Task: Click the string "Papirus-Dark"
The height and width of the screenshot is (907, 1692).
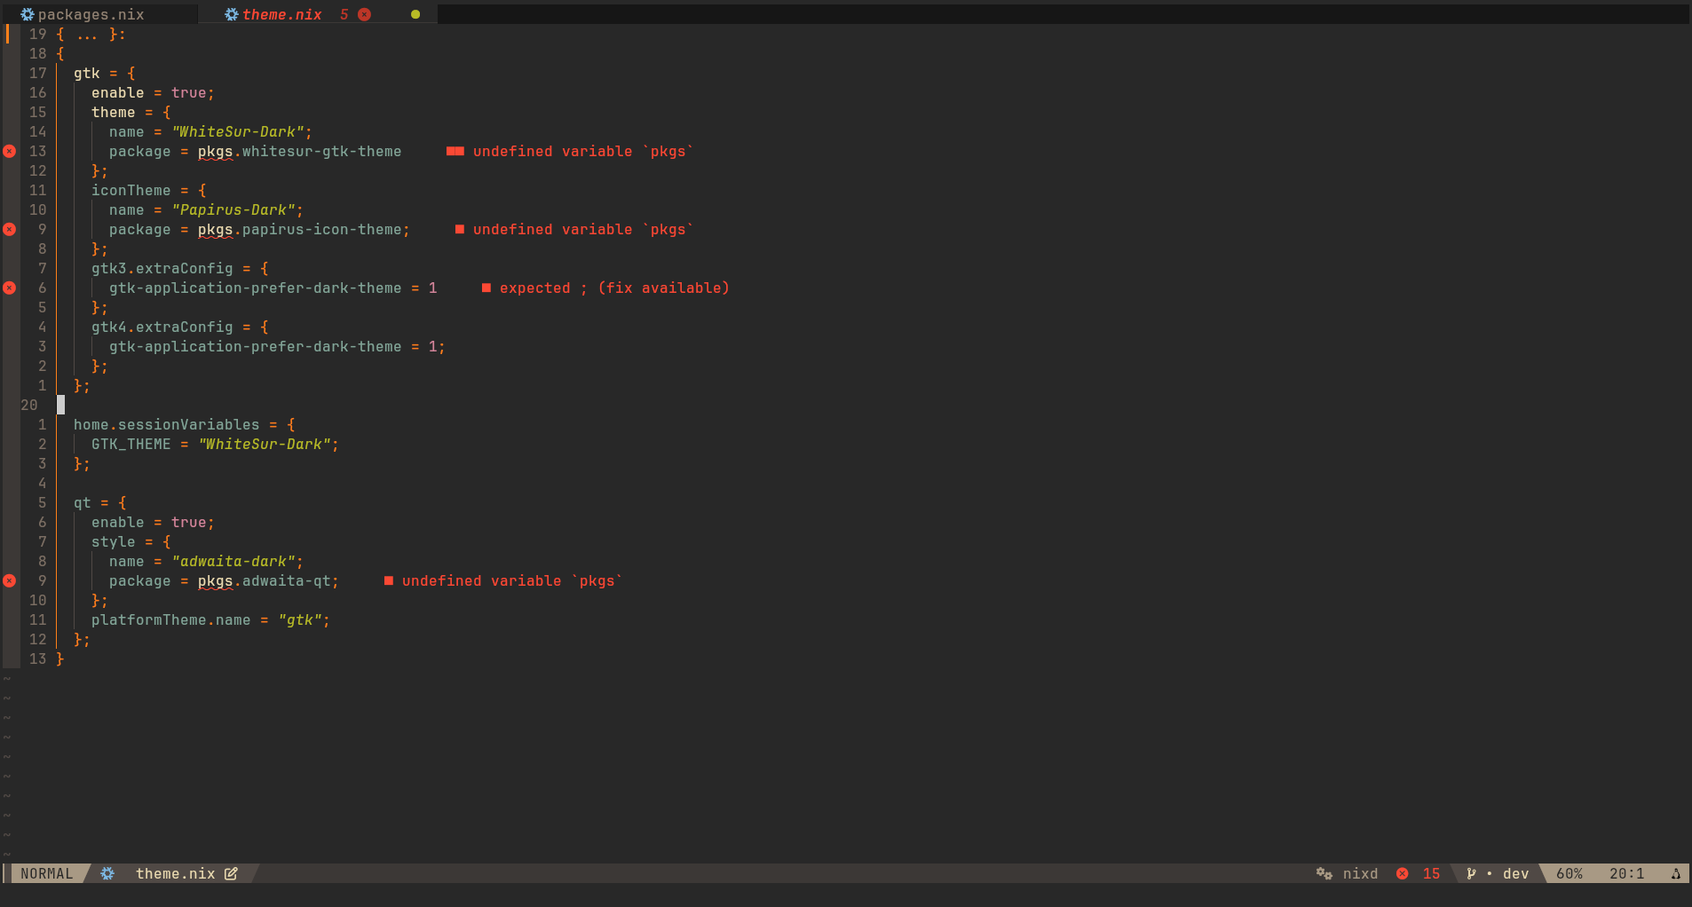Action: (x=233, y=209)
